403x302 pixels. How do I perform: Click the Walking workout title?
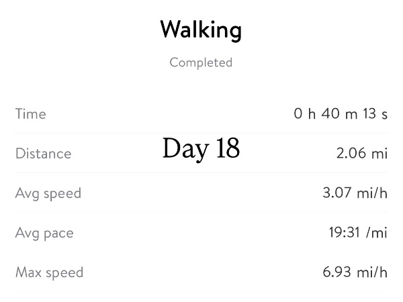click(201, 30)
